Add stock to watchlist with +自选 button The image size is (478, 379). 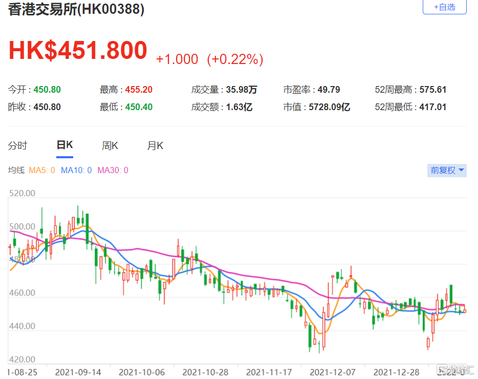click(x=444, y=7)
